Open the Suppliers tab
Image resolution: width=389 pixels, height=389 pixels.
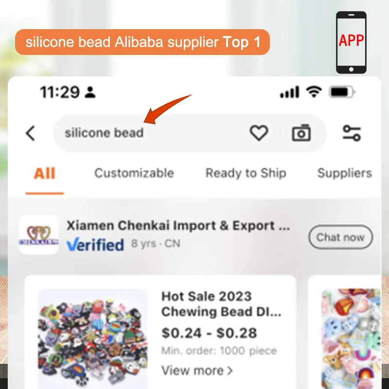pos(345,173)
